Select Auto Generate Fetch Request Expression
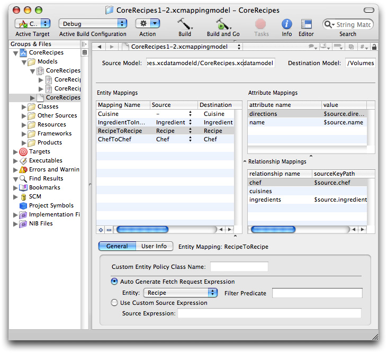The image size is (387, 353). click(114, 282)
